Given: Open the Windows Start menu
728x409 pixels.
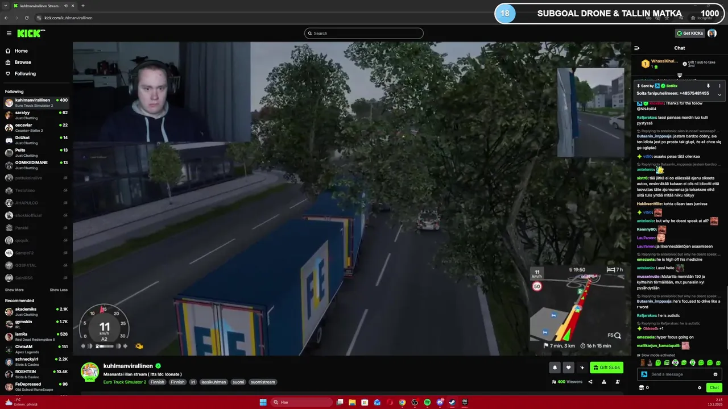Looking at the screenshot, I should 263,402.
